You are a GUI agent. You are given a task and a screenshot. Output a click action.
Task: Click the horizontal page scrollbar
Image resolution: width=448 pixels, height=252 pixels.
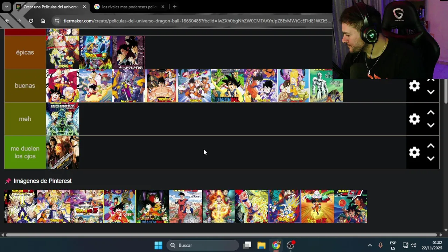pyautogui.click(x=221, y=235)
